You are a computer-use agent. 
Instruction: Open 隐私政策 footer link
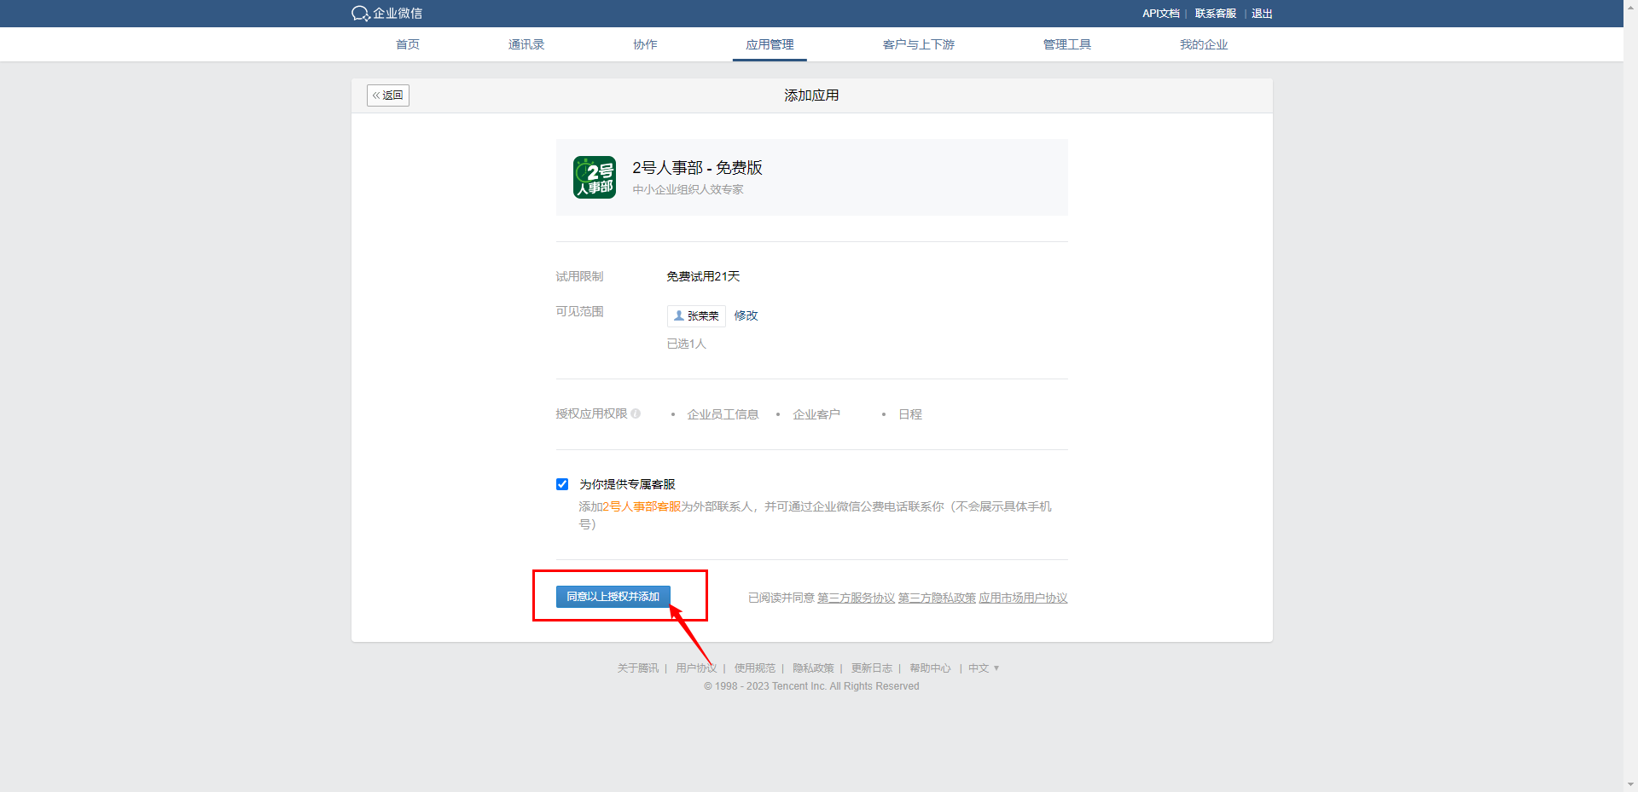click(x=813, y=668)
